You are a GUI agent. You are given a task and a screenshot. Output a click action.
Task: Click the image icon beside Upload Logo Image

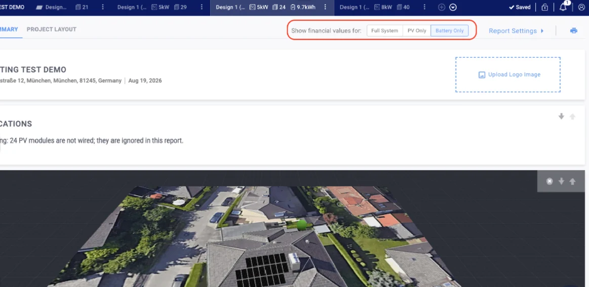[x=482, y=75]
